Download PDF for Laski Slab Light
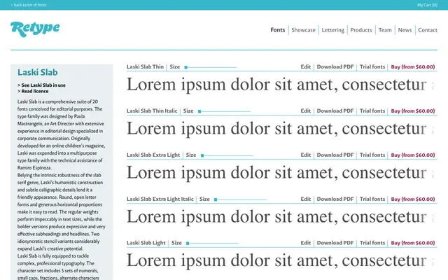Screen dimensions: 448x280 point(335,243)
